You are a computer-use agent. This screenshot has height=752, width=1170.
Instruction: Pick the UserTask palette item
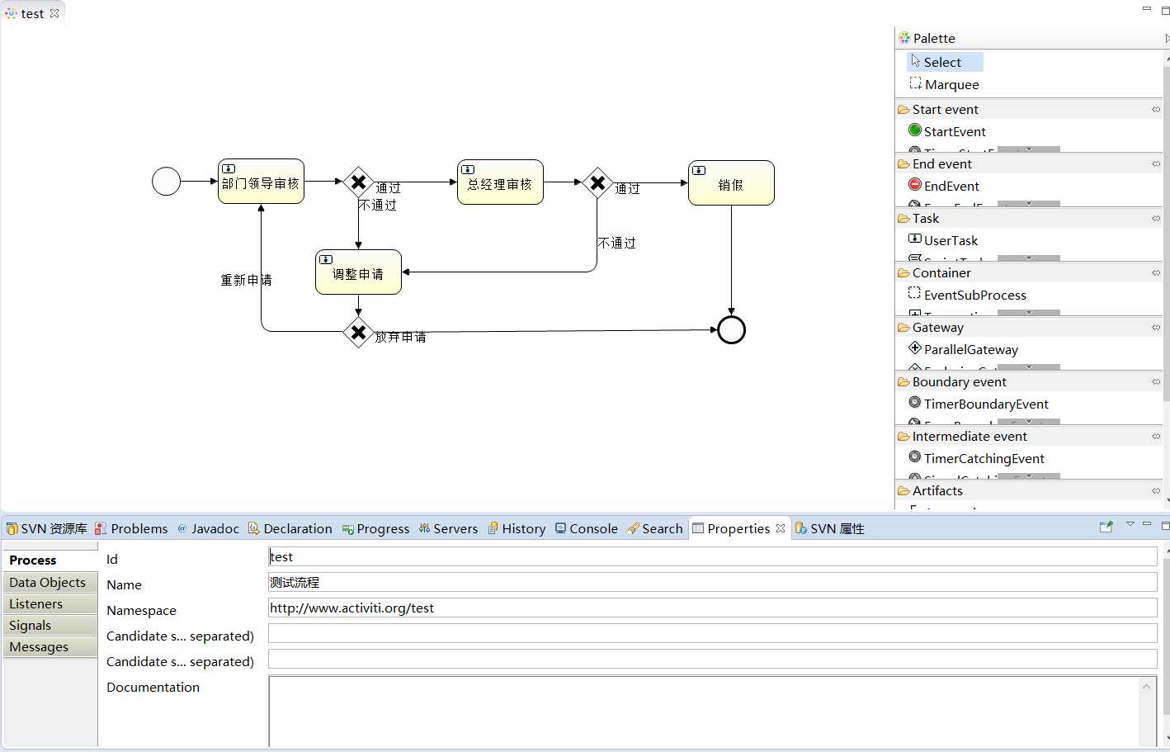coord(943,240)
